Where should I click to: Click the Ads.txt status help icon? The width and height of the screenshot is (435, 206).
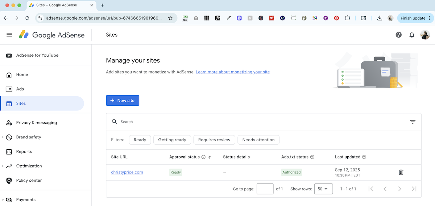[x=312, y=157]
